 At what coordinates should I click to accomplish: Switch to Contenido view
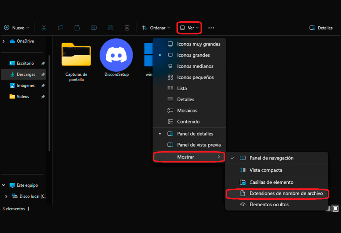tap(189, 121)
